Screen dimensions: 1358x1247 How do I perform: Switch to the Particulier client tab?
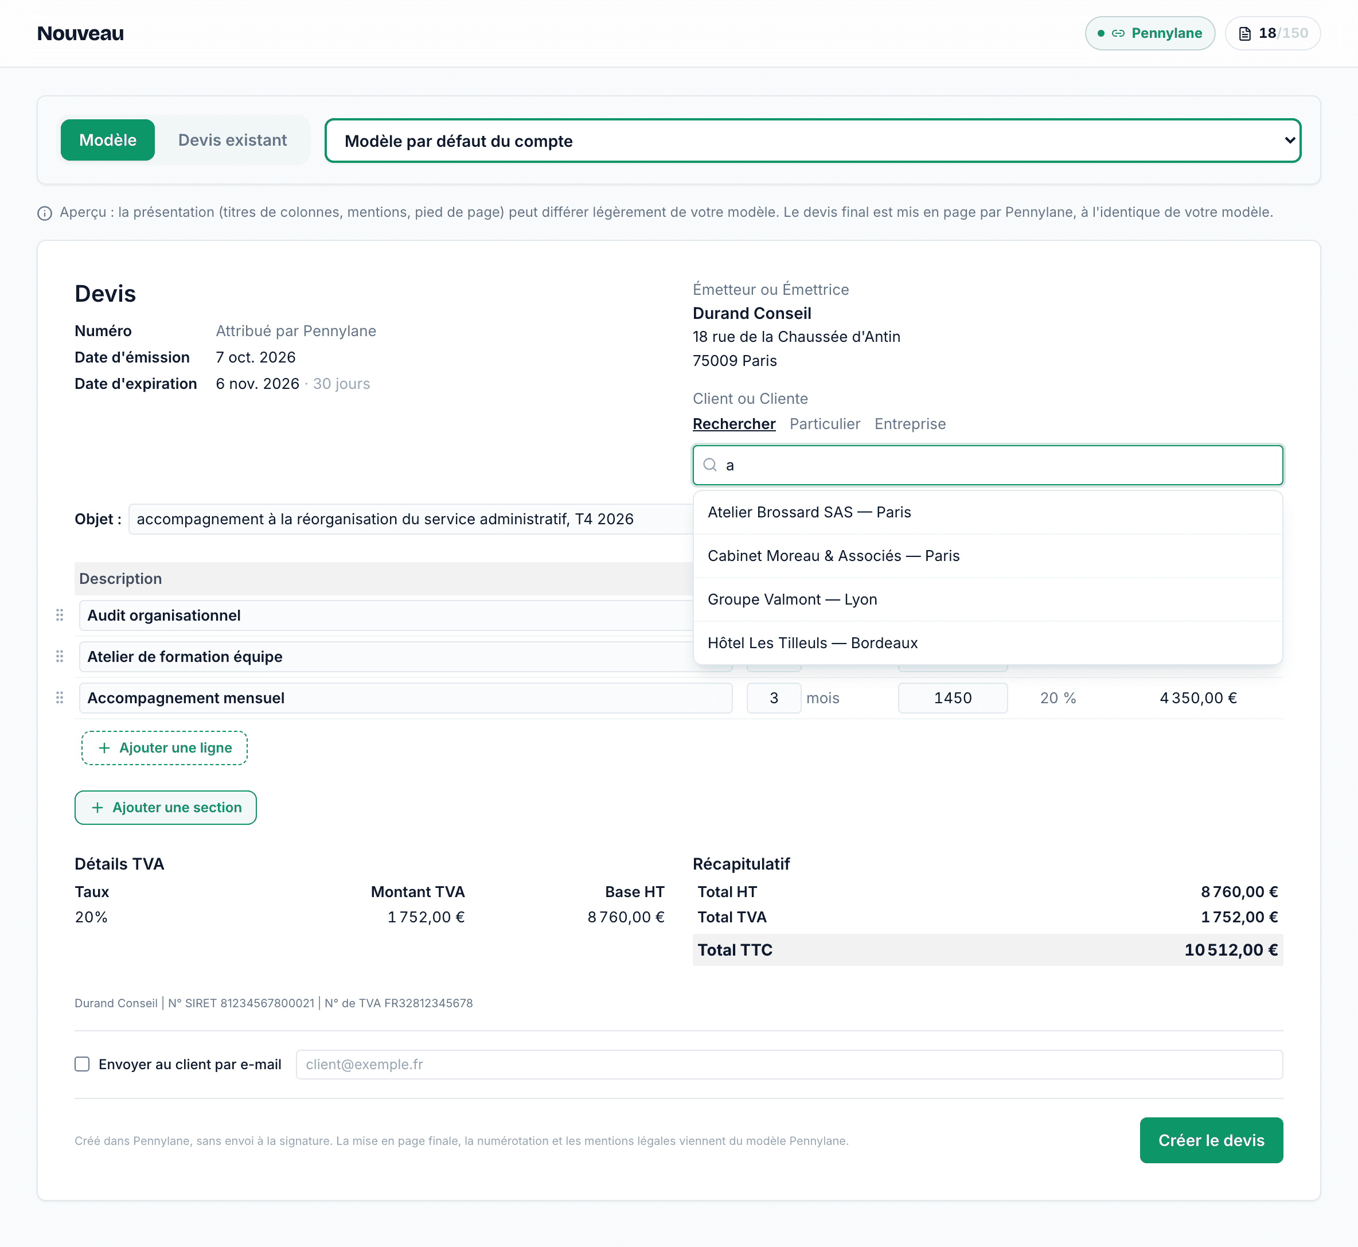click(825, 424)
